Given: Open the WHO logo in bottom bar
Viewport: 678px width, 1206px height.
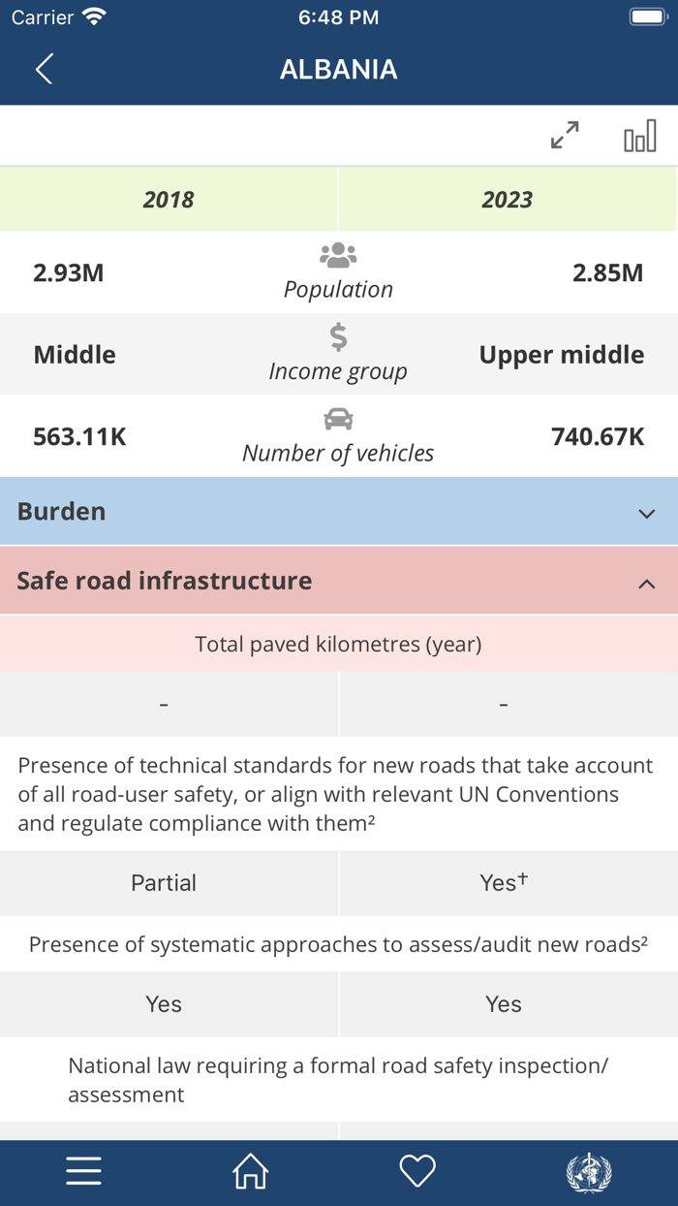Looking at the screenshot, I should [x=595, y=1171].
